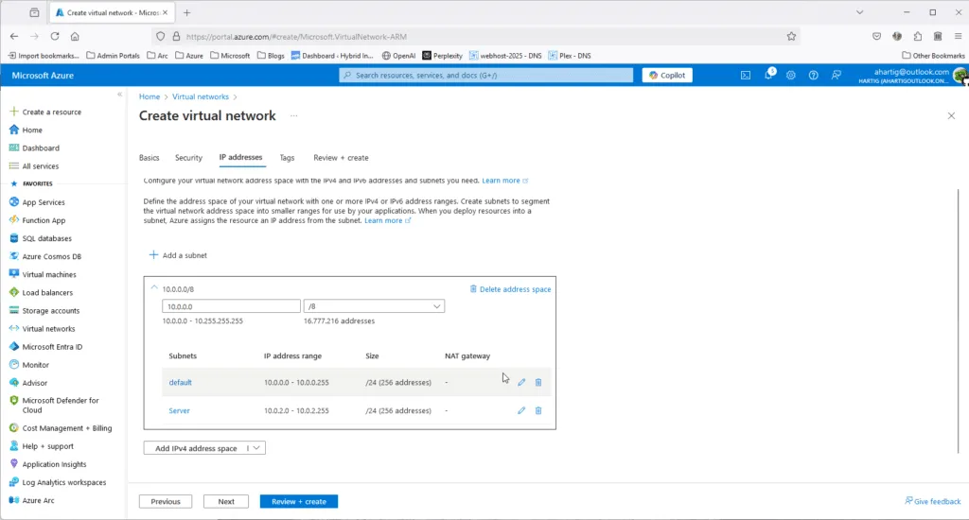
Task: Collapse the 10.0.0.0/8 address space
Action: pos(154,288)
